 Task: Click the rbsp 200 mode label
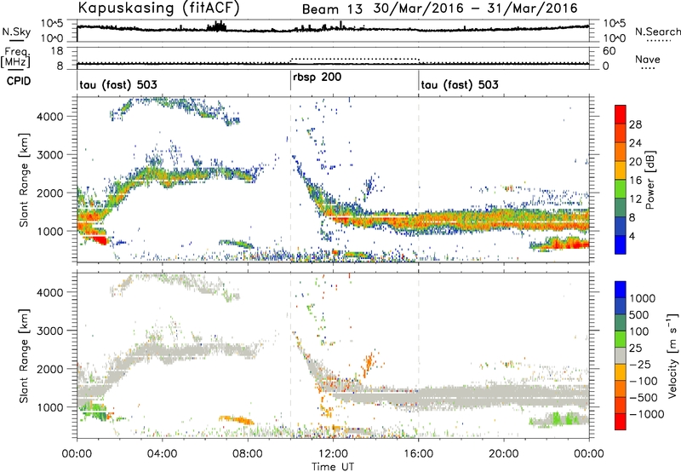click(317, 78)
